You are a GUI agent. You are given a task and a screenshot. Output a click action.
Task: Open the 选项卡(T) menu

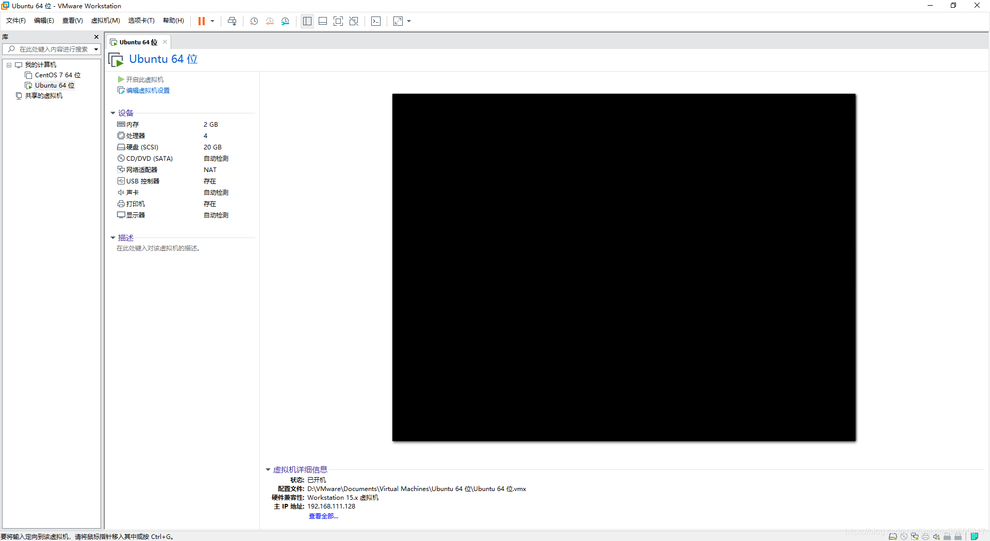pyautogui.click(x=141, y=21)
